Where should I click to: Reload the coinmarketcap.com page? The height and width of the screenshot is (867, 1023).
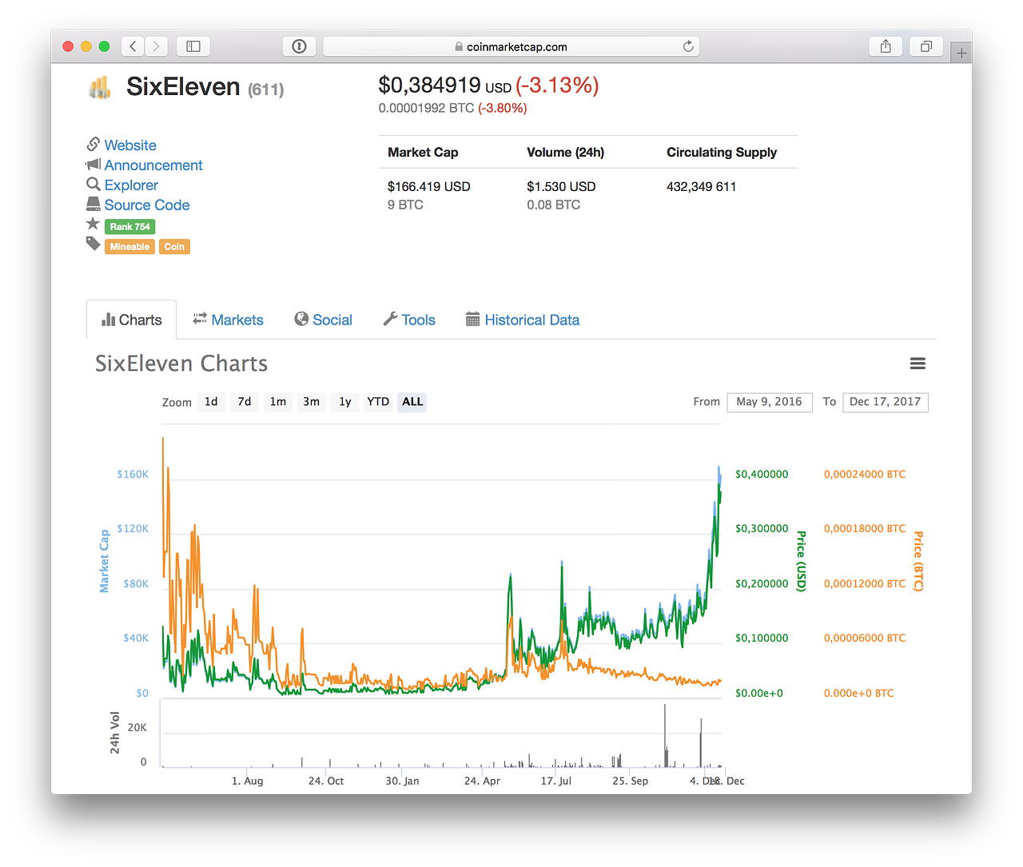688,46
